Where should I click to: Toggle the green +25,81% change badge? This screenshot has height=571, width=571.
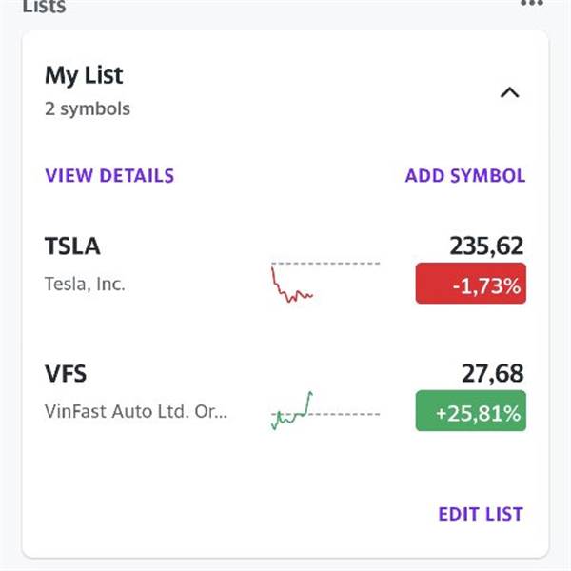click(470, 413)
